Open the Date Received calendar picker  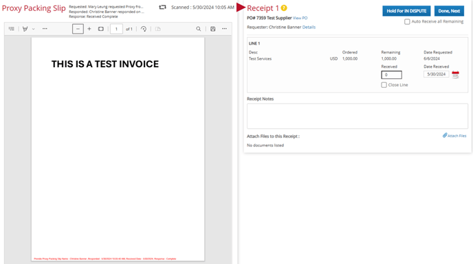456,74
